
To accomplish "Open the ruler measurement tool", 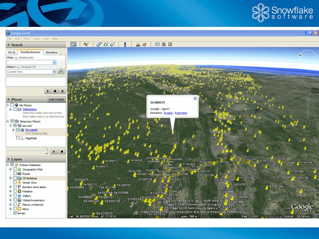I will pos(125,44).
